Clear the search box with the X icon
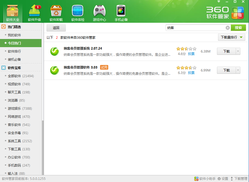The width and height of the screenshot is (249, 182). pyautogui.click(x=227, y=28)
